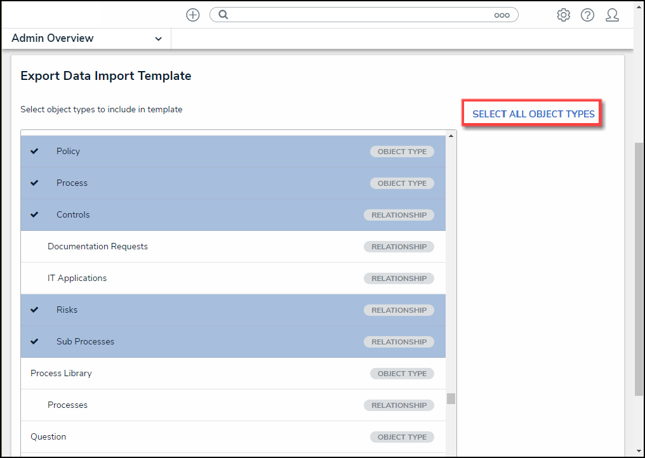
Task: Click the Policy row OBJECT TYPE badge
Action: pyautogui.click(x=402, y=152)
